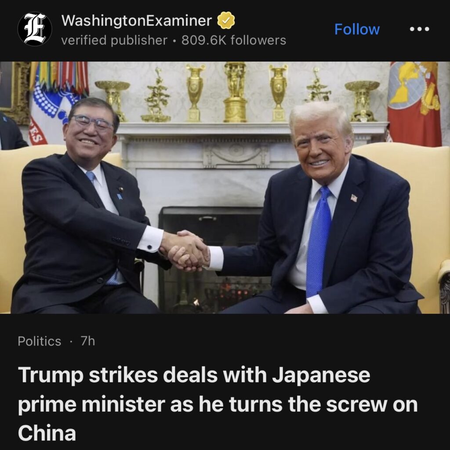Click the 7h timestamp
The width and height of the screenshot is (450, 450).
click(x=87, y=341)
